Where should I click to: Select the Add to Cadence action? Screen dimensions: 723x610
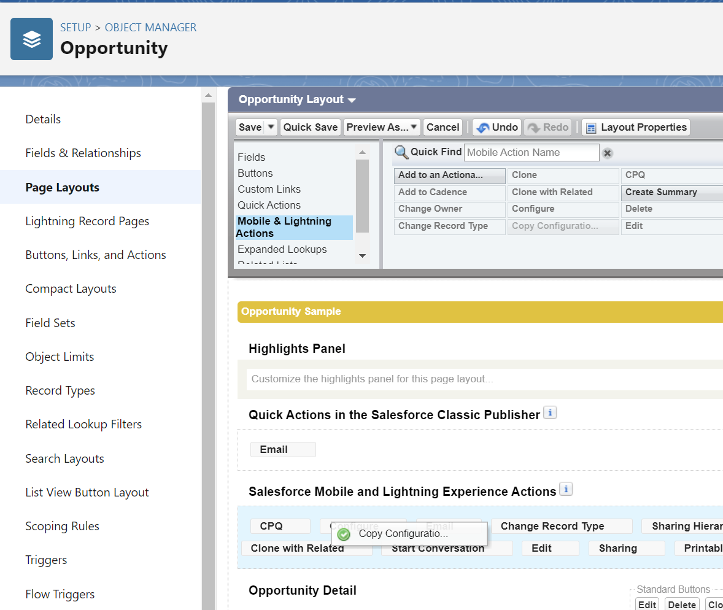point(449,192)
